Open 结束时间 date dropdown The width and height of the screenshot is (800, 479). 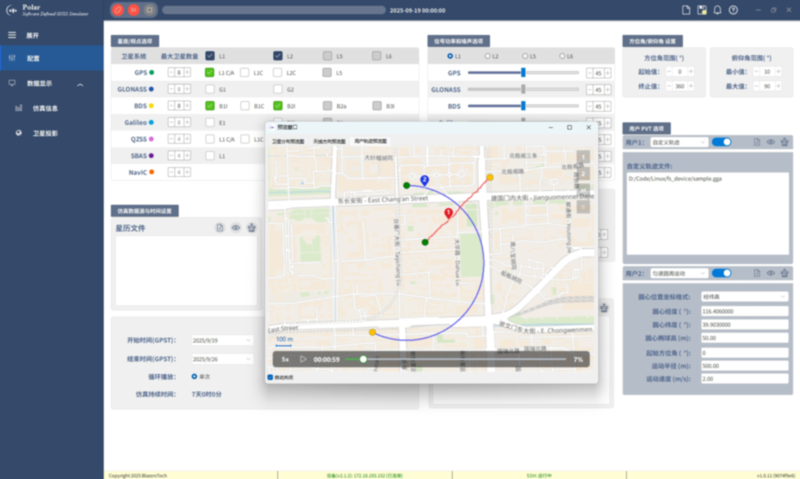pos(222,359)
